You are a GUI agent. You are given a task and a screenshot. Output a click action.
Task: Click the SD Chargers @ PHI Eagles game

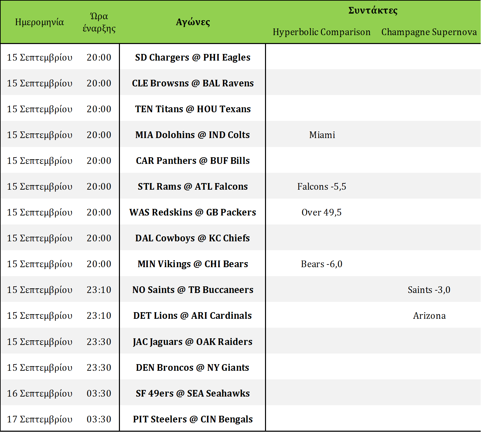click(192, 57)
